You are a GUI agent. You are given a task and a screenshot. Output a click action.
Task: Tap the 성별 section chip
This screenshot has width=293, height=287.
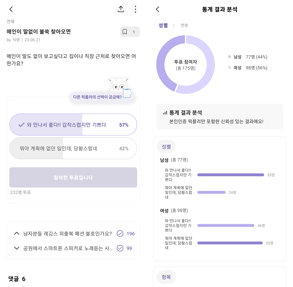[166, 147]
